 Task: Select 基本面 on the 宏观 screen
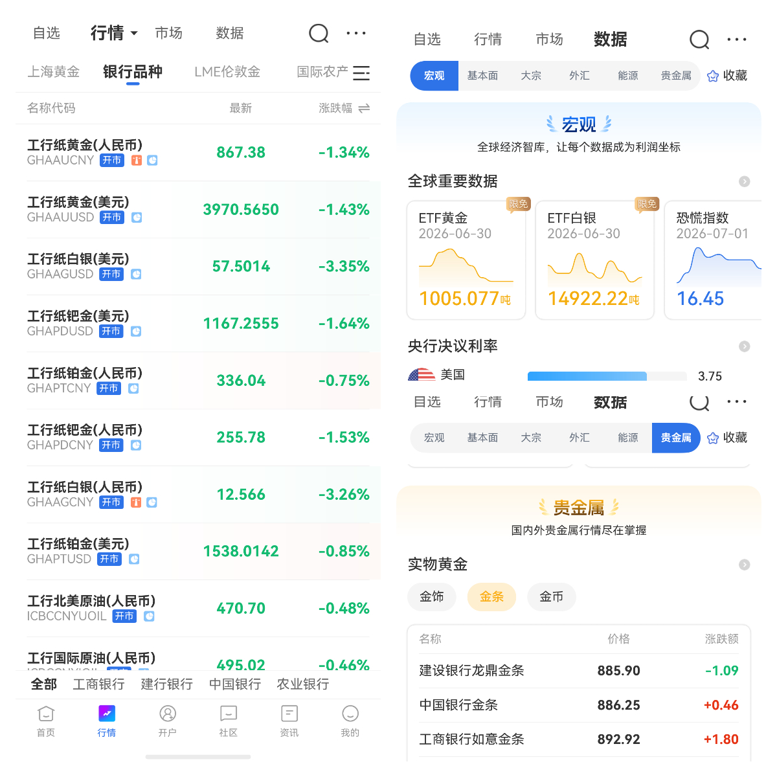click(483, 76)
